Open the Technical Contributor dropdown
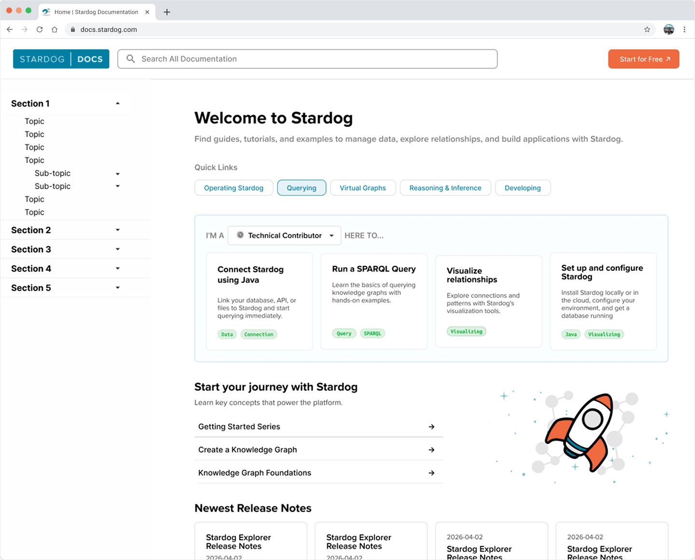The width and height of the screenshot is (695, 560). coord(284,236)
